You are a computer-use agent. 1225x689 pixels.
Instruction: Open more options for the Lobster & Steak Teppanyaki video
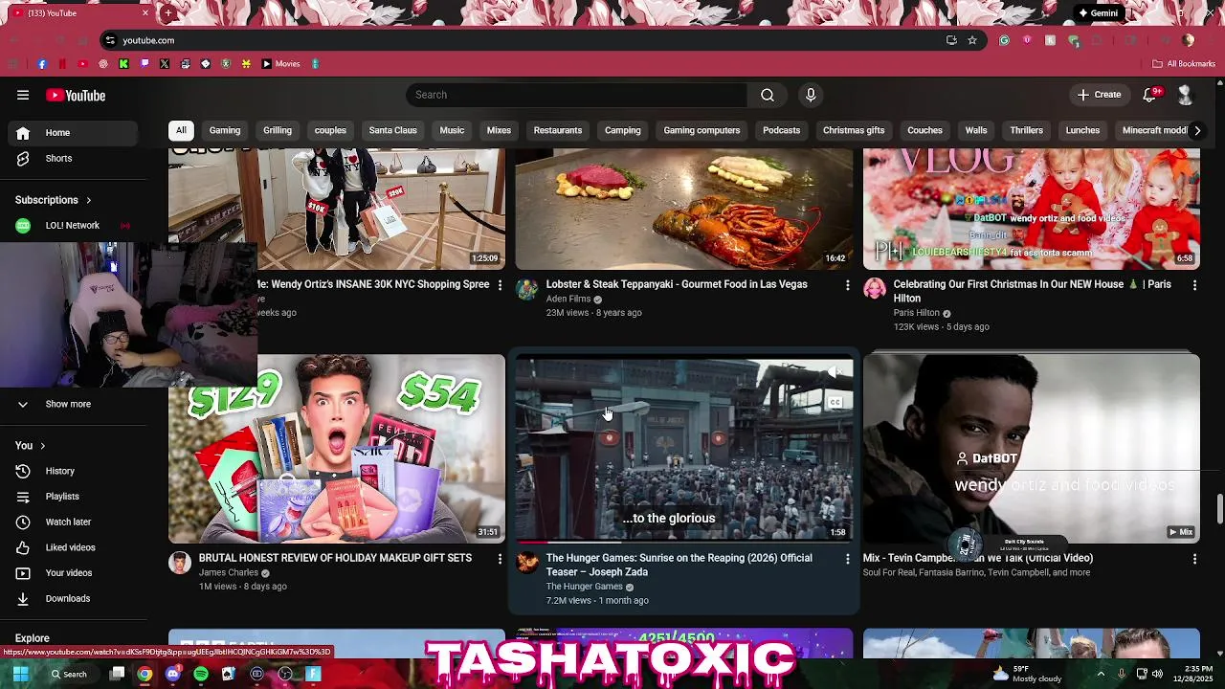click(847, 285)
